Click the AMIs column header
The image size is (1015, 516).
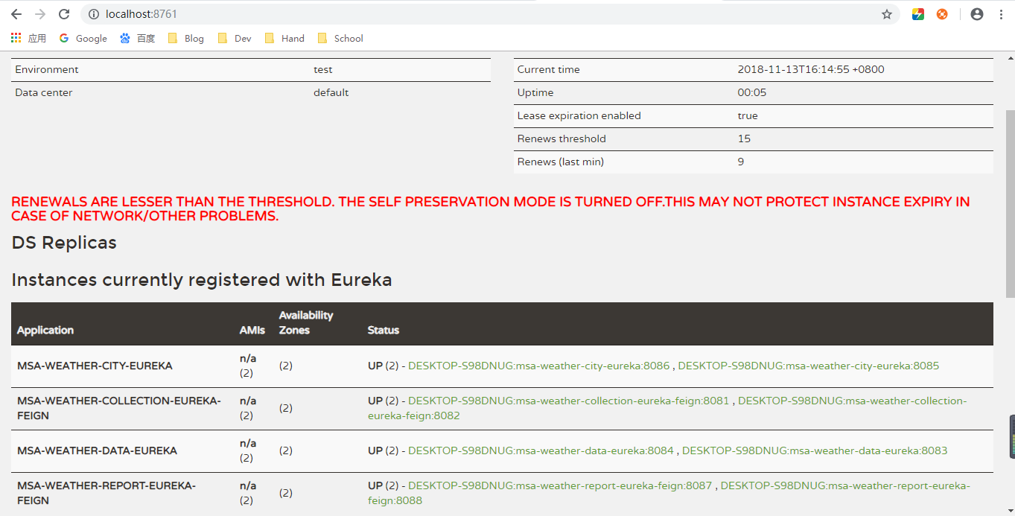point(252,330)
